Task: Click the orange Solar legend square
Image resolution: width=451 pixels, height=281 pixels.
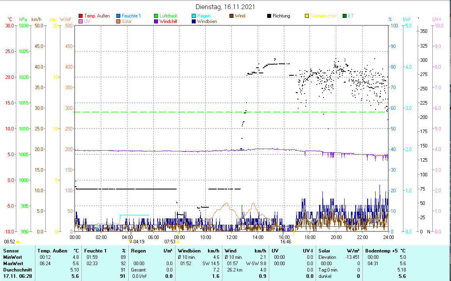Action: 118,22
